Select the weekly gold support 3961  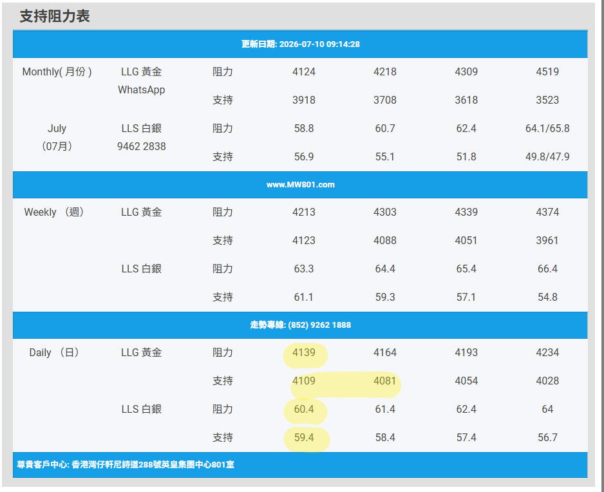tap(547, 240)
